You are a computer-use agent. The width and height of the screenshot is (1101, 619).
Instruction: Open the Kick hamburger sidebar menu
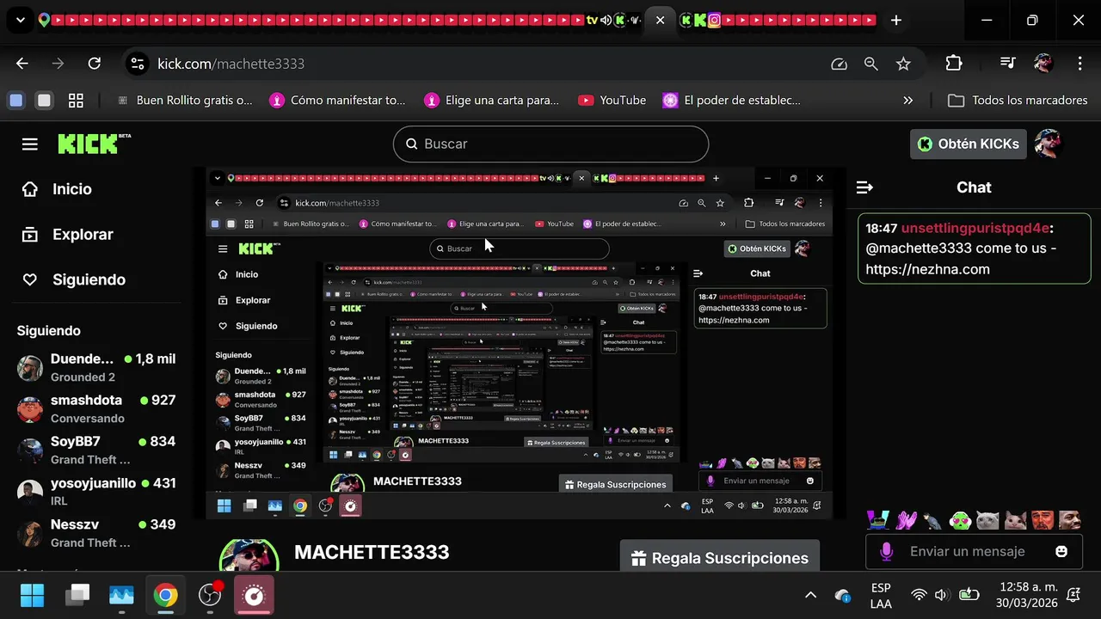30,144
